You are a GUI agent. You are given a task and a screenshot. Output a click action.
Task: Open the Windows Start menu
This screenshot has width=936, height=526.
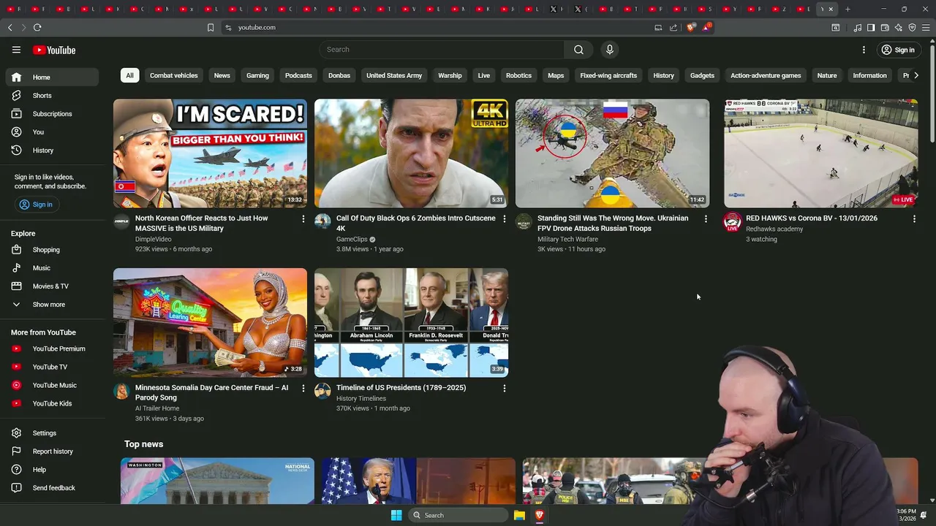pyautogui.click(x=396, y=515)
